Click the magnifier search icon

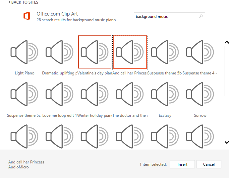[201, 16]
